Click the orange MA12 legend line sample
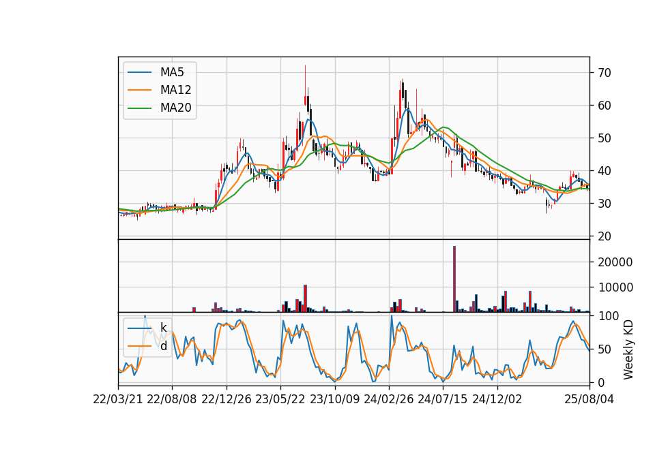This screenshot has width=655, height=470. (x=139, y=90)
